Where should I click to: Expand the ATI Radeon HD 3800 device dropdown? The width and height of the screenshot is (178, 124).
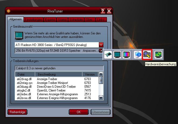click(x=101, y=45)
